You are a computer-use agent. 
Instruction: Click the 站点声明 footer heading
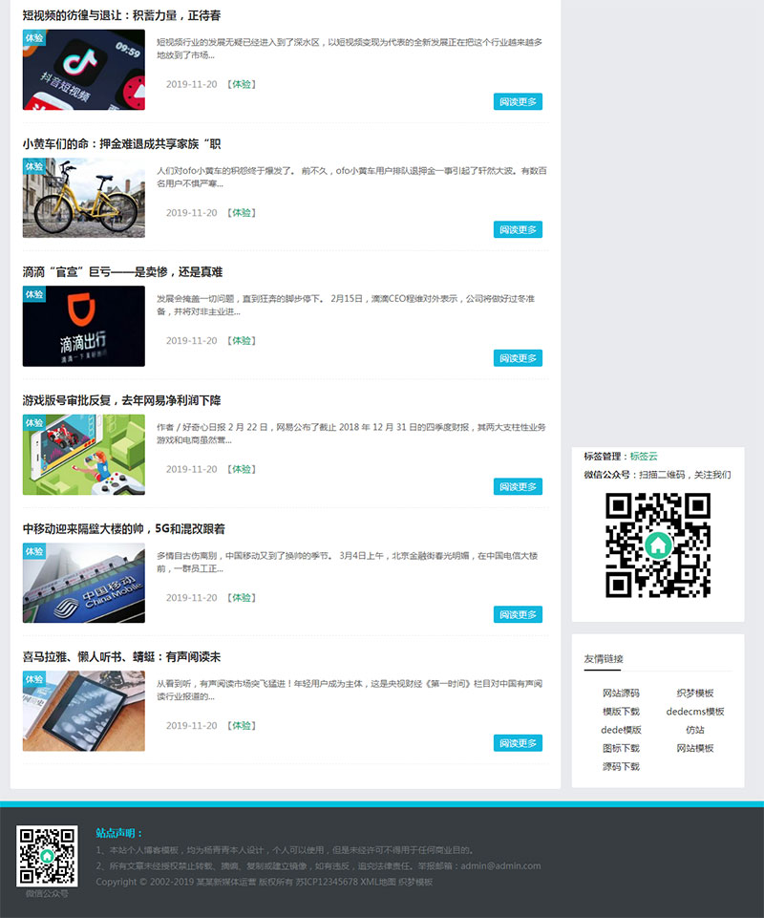tap(118, 833)
